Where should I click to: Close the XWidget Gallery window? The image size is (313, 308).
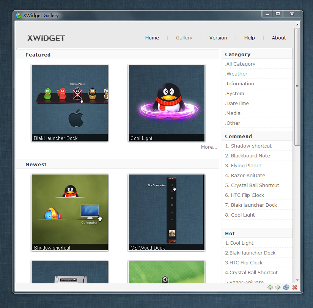[292, 14]
